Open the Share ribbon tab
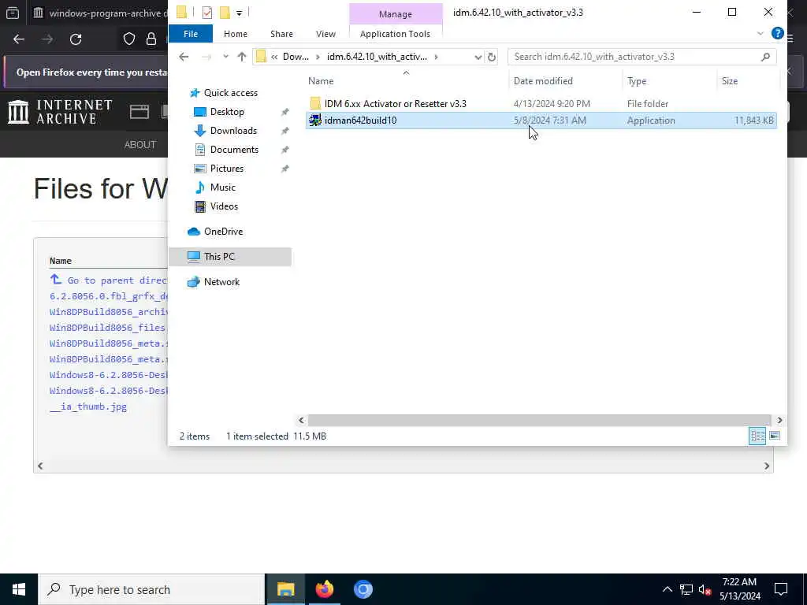This screenshot has width=807, height=605. coord(281,34)
